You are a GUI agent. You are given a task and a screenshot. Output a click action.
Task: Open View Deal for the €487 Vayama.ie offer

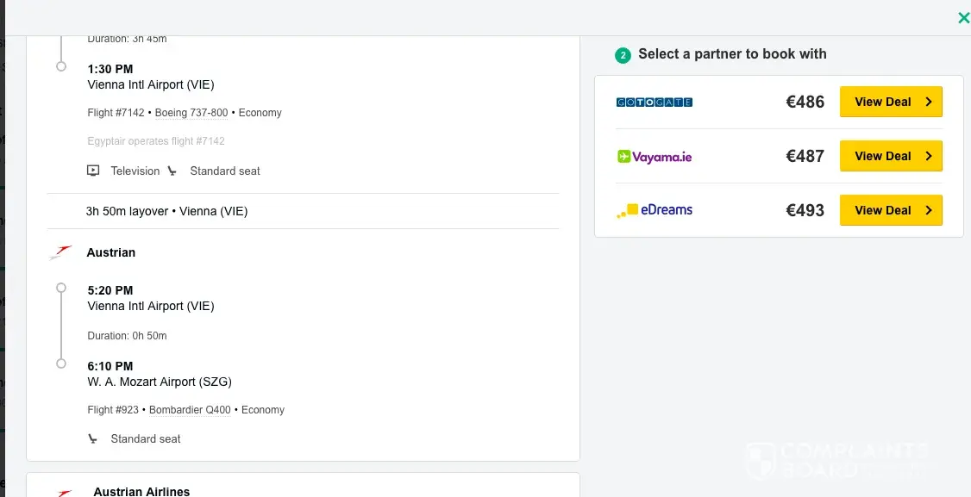click(x=891, y=156)
